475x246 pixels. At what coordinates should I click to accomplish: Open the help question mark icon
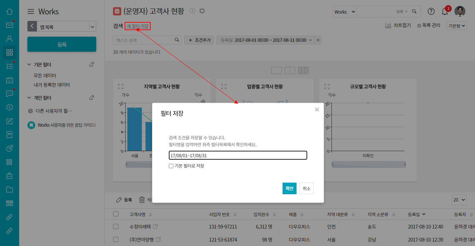tap(431, 12)
